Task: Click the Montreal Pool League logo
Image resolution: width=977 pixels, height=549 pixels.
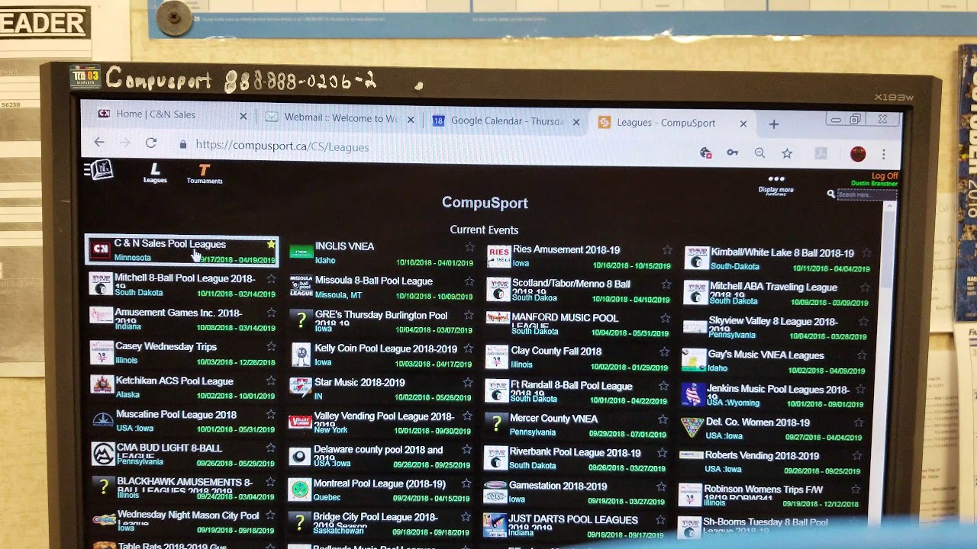Action: click(x=299, y=489)
